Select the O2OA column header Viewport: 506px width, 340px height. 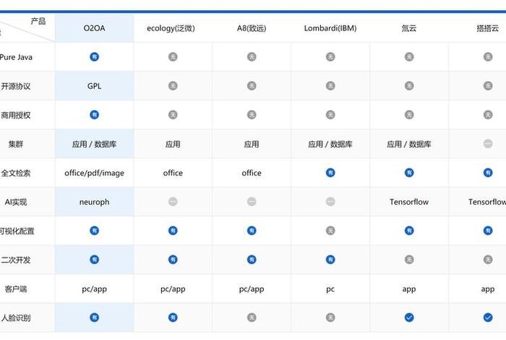point(94,28)
